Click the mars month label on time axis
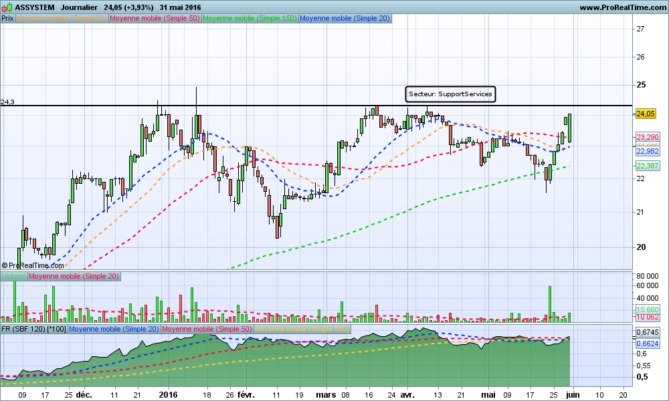Image resolution: width=669 pixels, height=401 pixels. (x=326, y=394)
